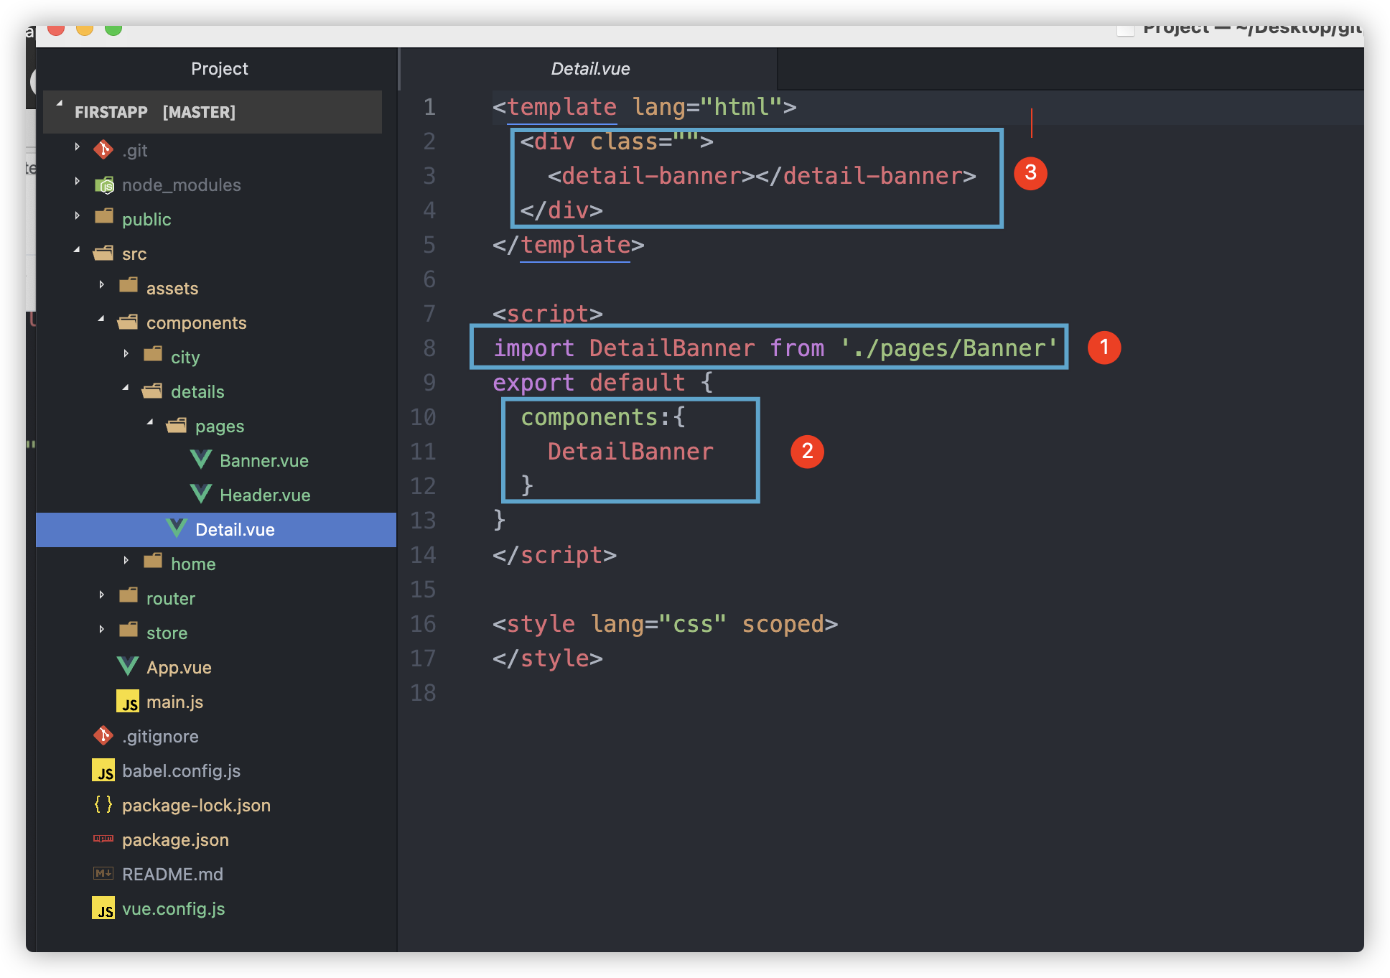Screen dimensions: 1390x978
Task: Open App.vue file
Action: [179, 667]
